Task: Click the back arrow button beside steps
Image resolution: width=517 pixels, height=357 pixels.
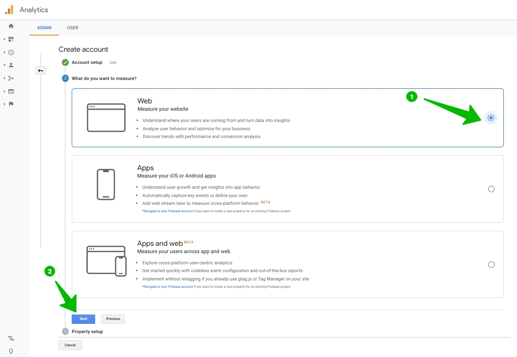Action: (40, 71)
